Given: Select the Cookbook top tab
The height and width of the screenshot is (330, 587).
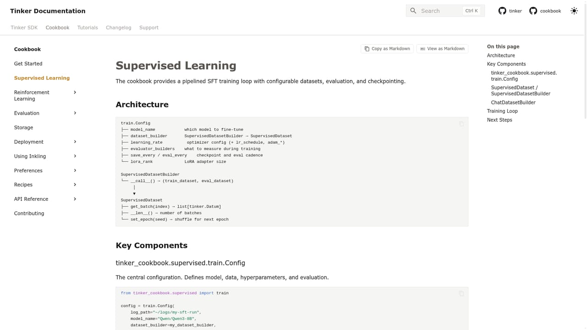Looking at the screenshot, I should (x=57, y=27).
